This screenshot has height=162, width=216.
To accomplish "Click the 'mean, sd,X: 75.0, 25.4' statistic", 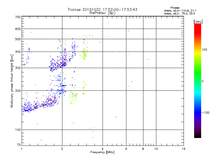I will coord(180,13).
